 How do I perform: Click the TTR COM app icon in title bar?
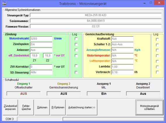[x=4, y=3]
